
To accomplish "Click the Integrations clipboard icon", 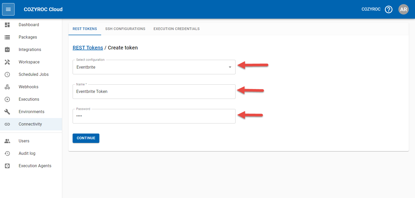I will pyautogui.click(x=7, y=50).
